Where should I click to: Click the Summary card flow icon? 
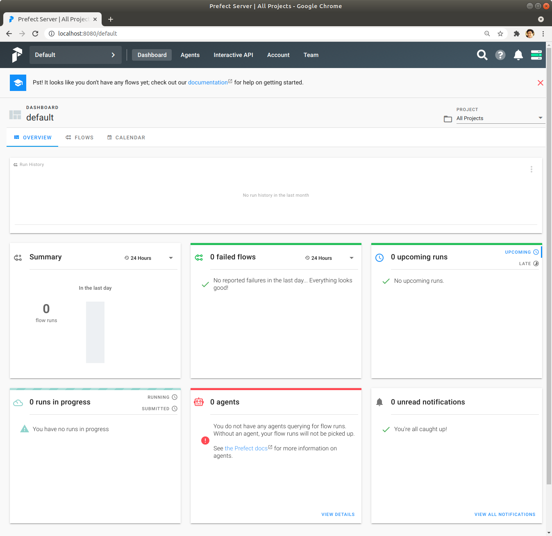(x=18, y=258)
